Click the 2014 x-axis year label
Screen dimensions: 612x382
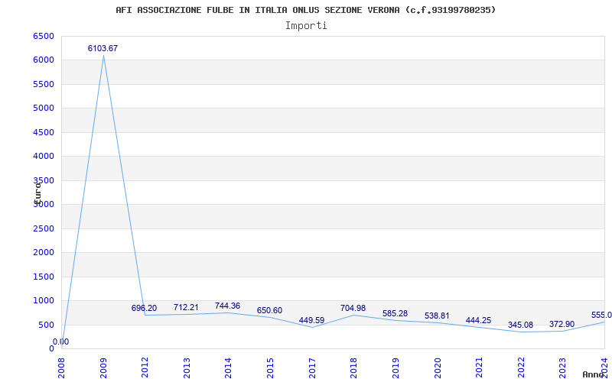[228, 368]
